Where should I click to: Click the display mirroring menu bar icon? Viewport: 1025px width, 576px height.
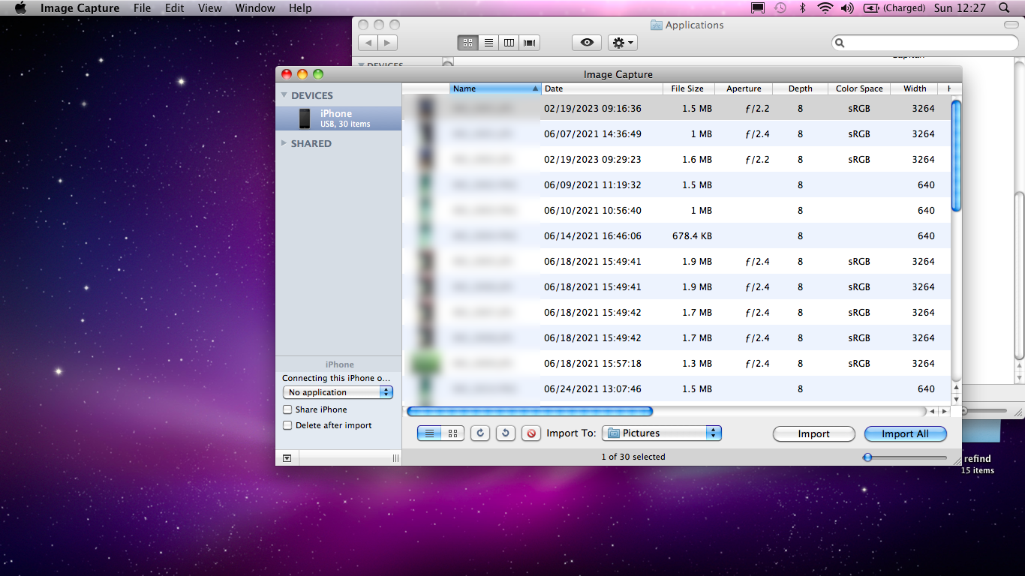coord(758,8)
